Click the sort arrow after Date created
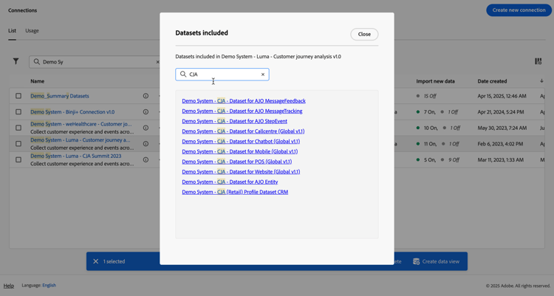This screenshot has height=296, width=554. click(541, 81)
